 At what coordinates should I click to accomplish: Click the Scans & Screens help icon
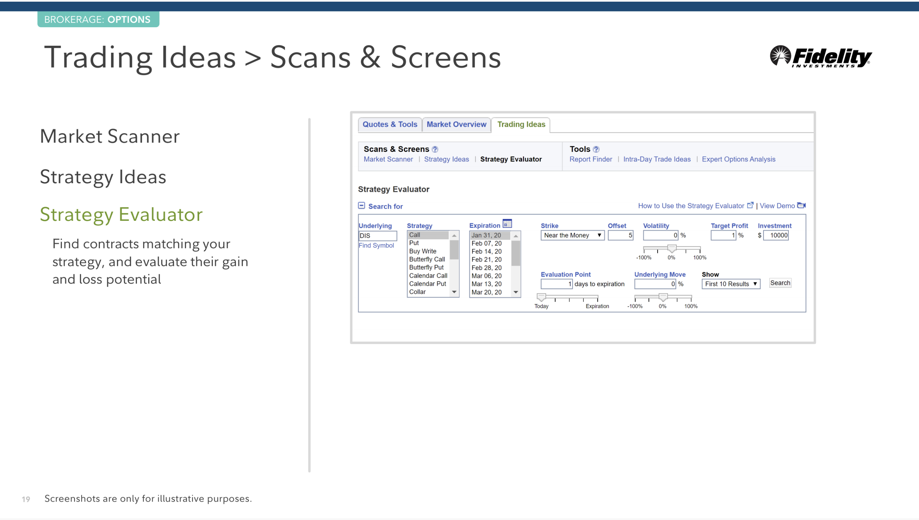[x=435, y=149]
